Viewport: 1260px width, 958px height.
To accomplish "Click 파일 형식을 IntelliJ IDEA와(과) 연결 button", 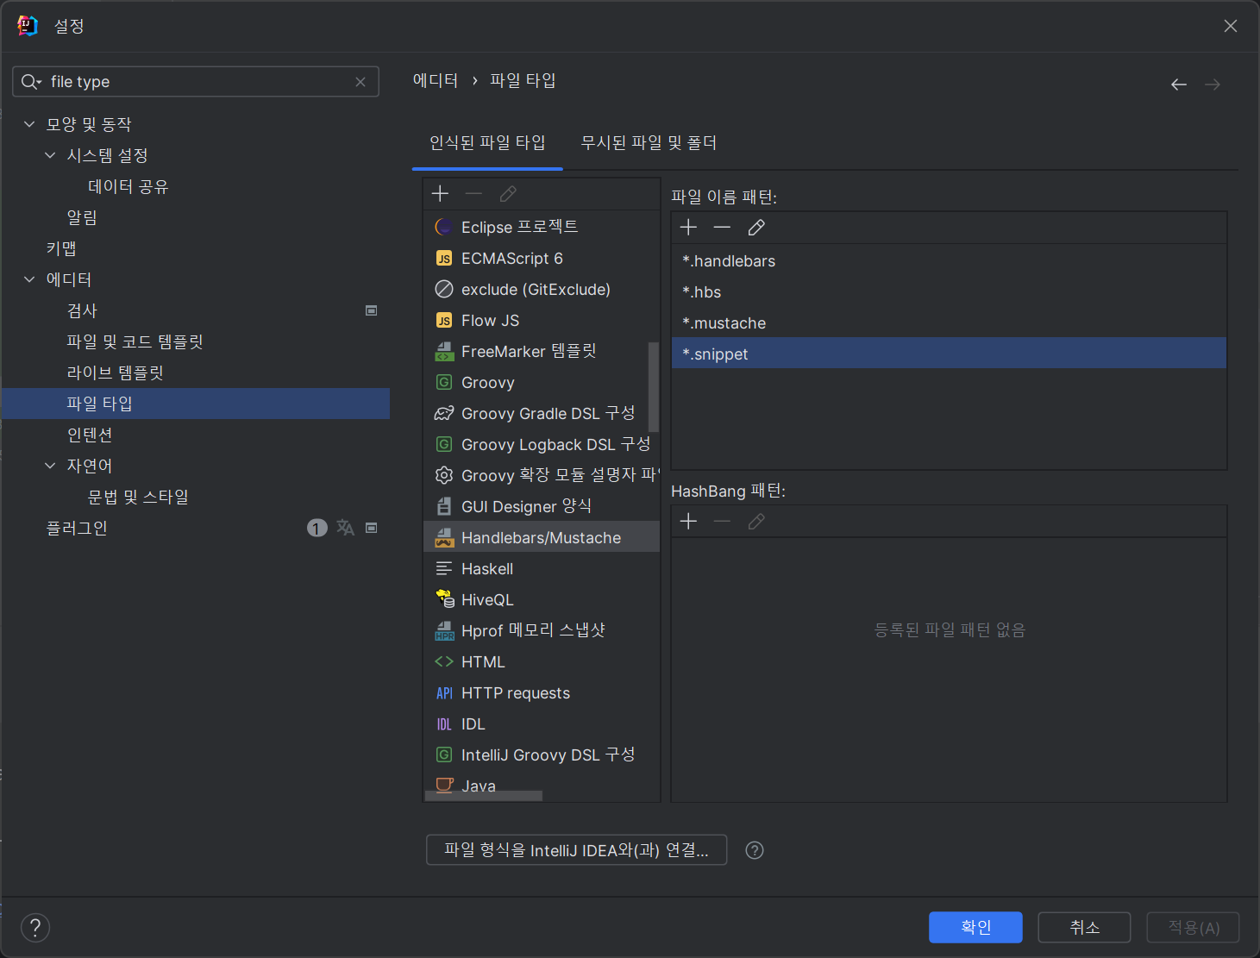I will [576, 850].
